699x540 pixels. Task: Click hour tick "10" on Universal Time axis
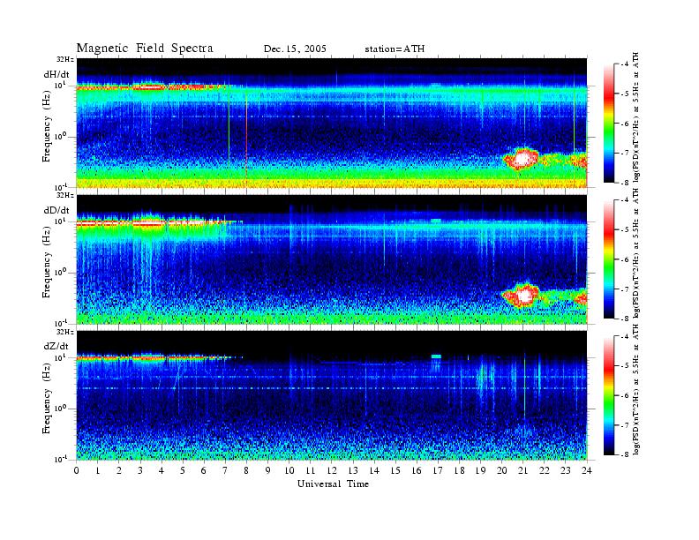289,471
